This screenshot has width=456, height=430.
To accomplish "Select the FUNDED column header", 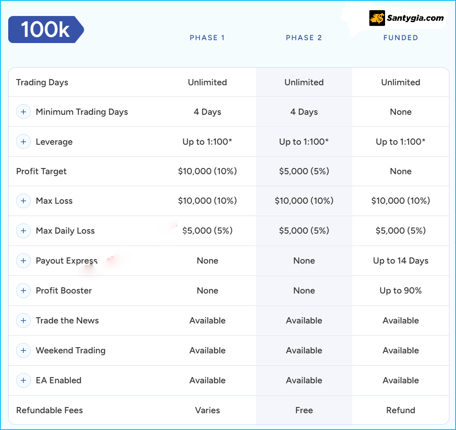I will [x=401, y=38].
